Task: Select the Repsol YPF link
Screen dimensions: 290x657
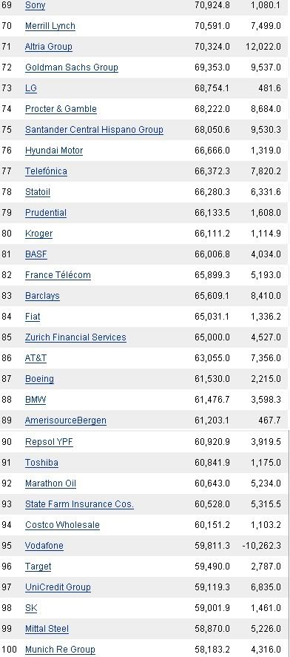Action: [49, 442]
